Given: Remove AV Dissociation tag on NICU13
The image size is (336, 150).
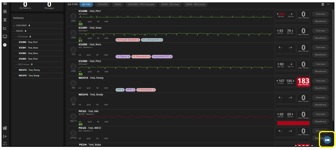Looking at the screenshot, I should pos(154,90).
